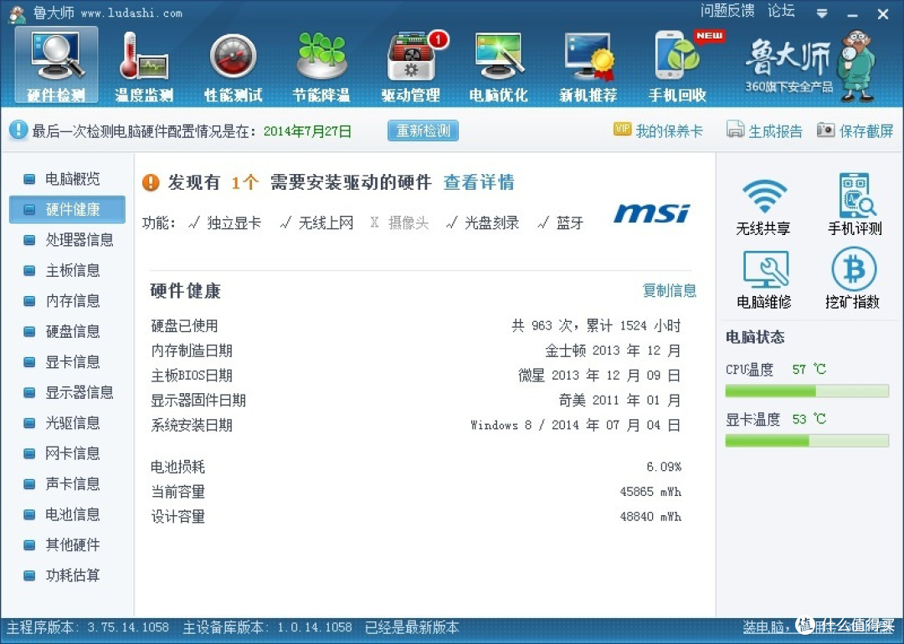Open 驱动管理 driver manager
Viewport: 904px width, 644px height.
tap(410, 65)
